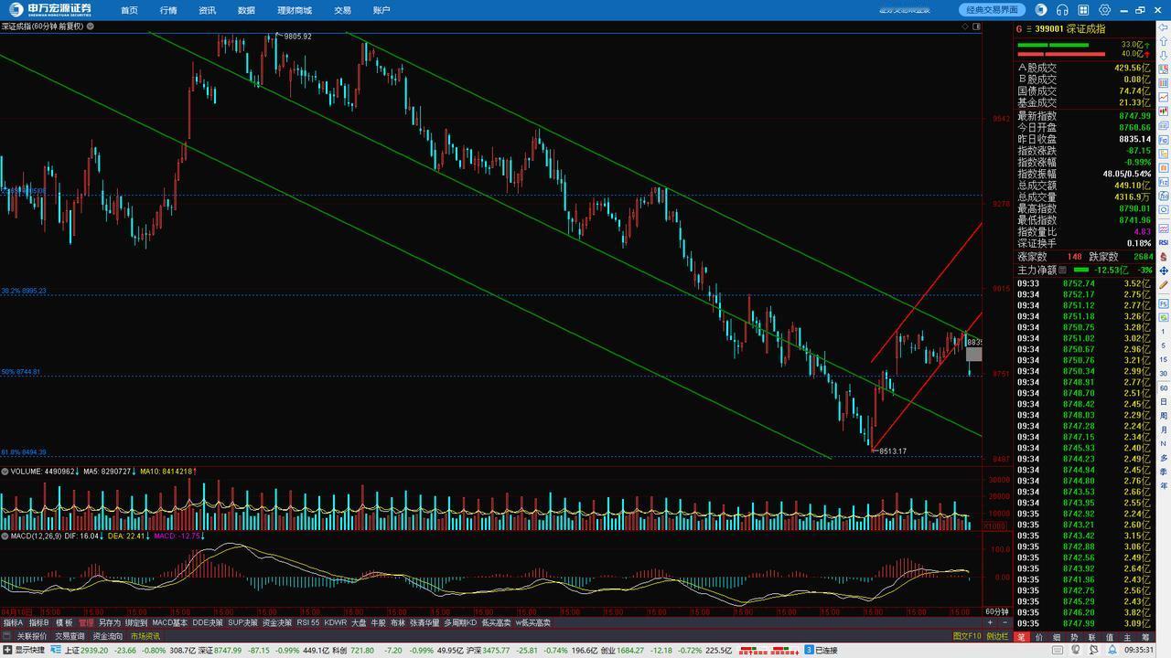Click 另存为 in the indicator bar
Image resolution: width=1171 pixels, height=658 pixels.
pyautogui.click(x=110, y=623)
